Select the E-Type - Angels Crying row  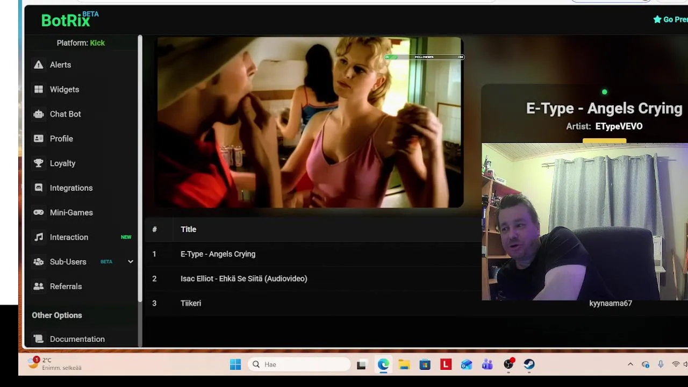313,254
